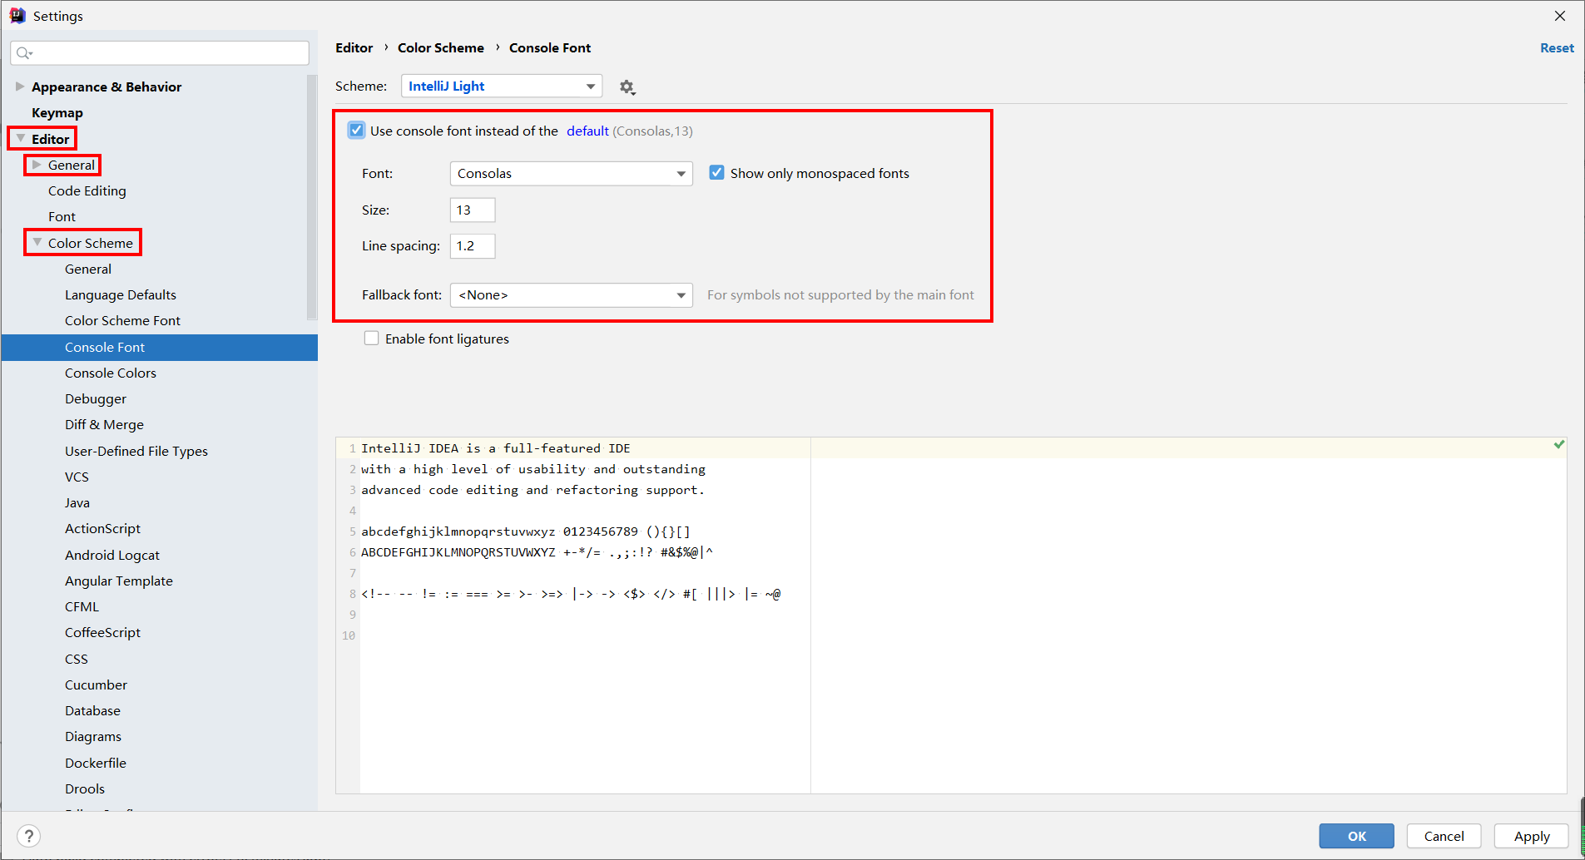Expand the General node under Editor
The height and width of the screenshot is (860, 1585).
pos(37,165)
